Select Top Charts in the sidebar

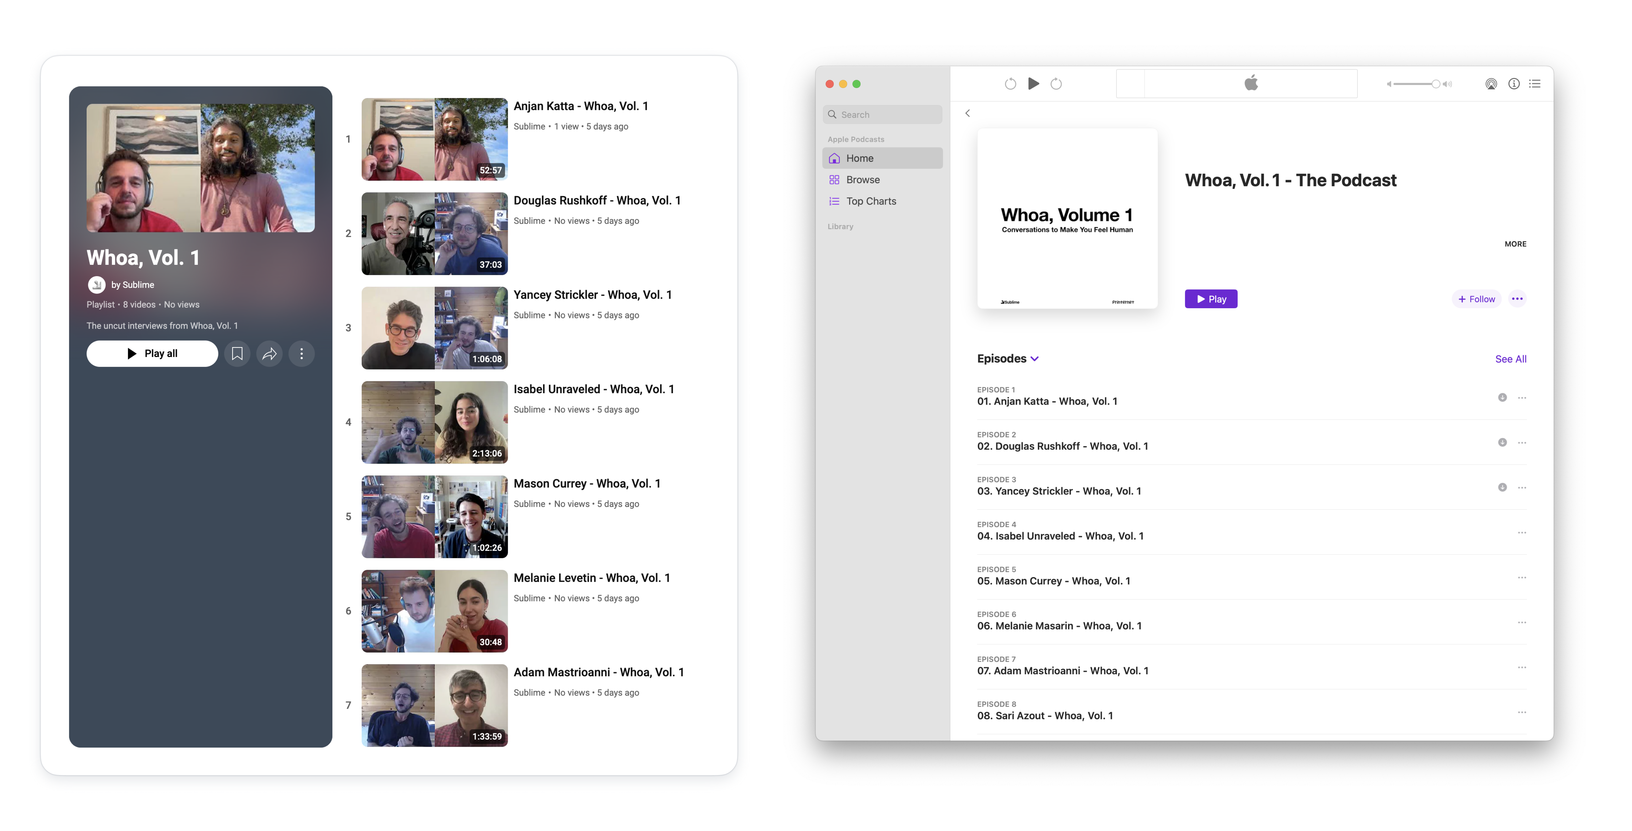[x=882, y=202]
